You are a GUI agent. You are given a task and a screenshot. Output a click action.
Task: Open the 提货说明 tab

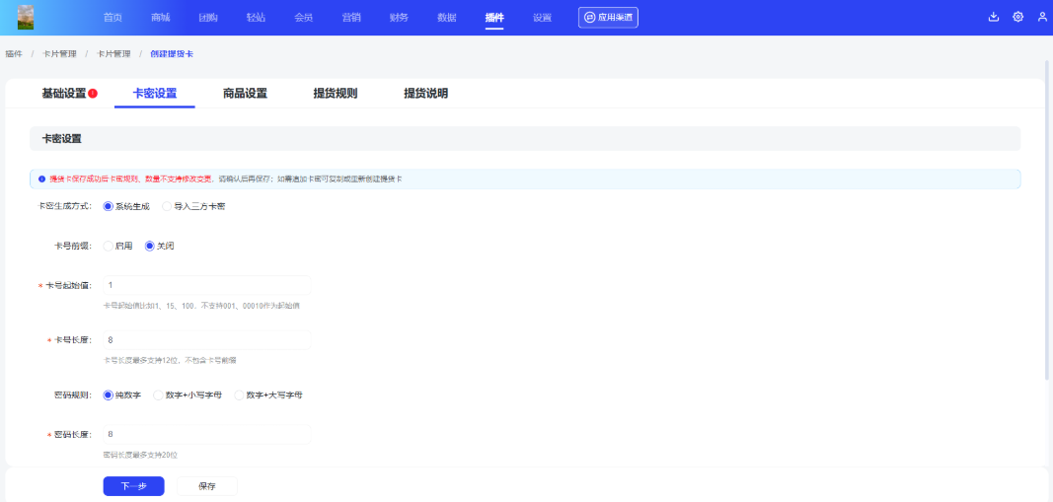[425, 94]
